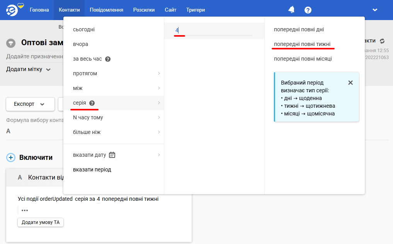This screenshot has height=244, width=393.
Task: Open the 'Розсилки' tab in top navigation
Action: point(144,10)
